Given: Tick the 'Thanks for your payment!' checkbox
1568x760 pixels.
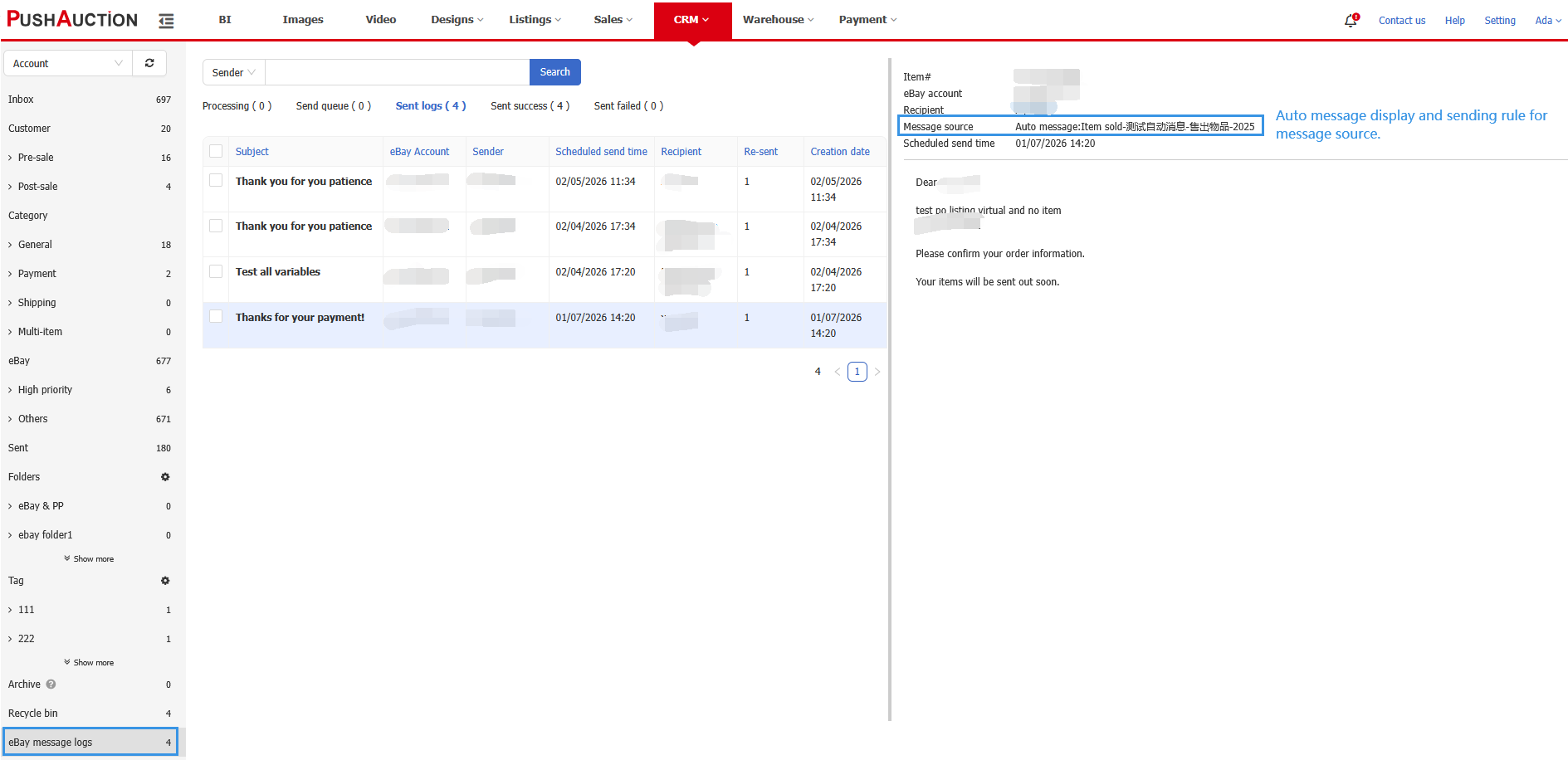Looking at the screenshot, I should (216, 316).
